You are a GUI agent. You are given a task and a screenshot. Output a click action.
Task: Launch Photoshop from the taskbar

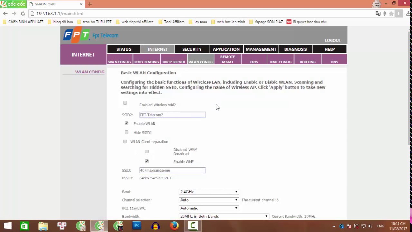click(137, 226)
